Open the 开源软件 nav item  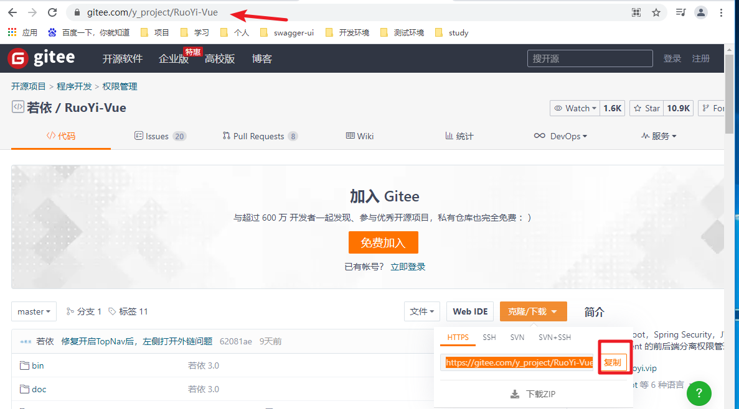(123, 59)
